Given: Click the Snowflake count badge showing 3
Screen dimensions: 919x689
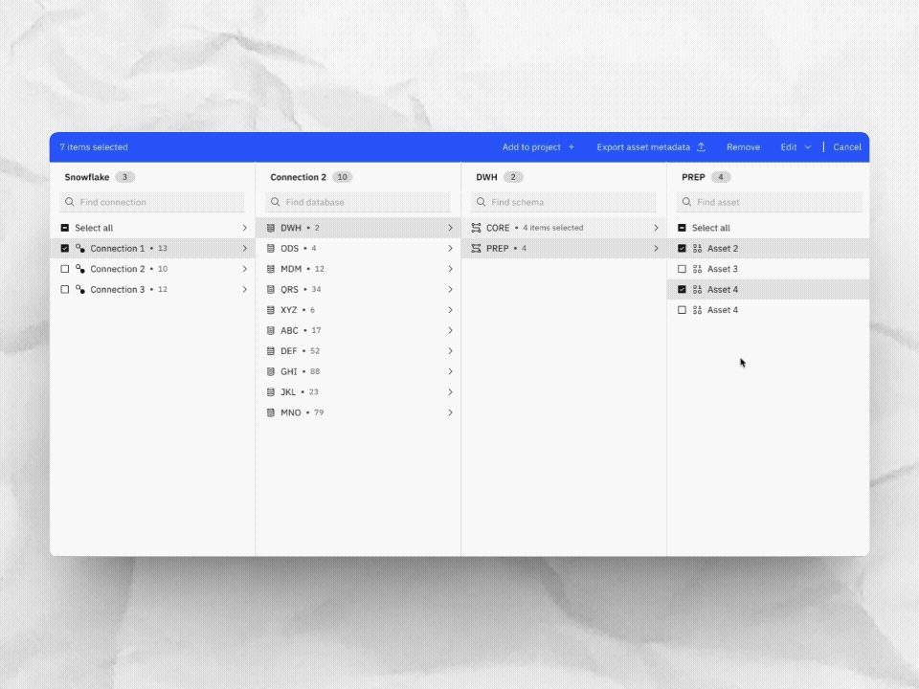Looking at the screenshot, I should 123,177.
